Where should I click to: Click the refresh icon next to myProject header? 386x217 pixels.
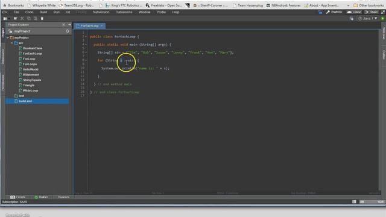coord(67,31)
